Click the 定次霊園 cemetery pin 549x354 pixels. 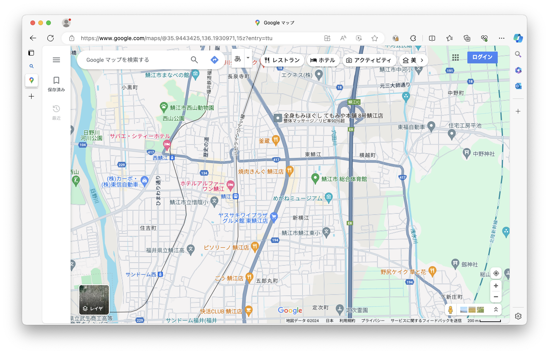[340, 309]
